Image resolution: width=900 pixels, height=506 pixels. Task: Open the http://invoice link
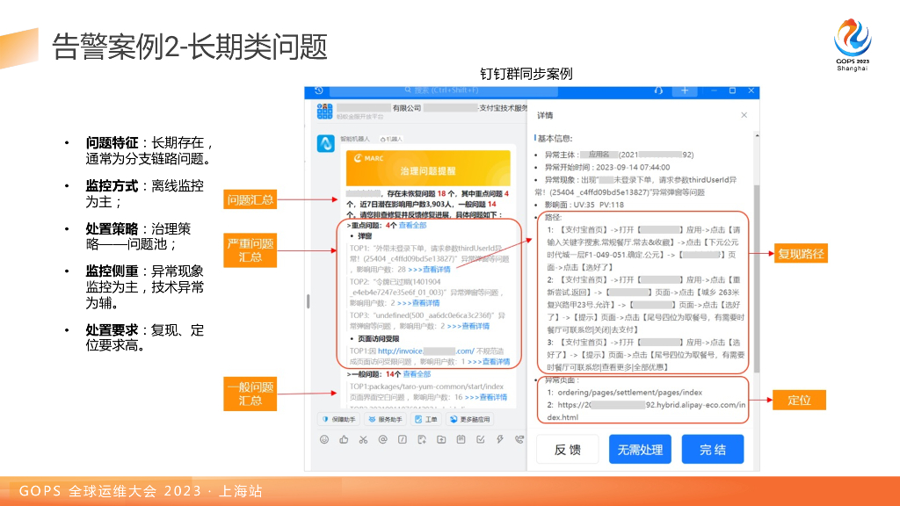click(426, 351)
